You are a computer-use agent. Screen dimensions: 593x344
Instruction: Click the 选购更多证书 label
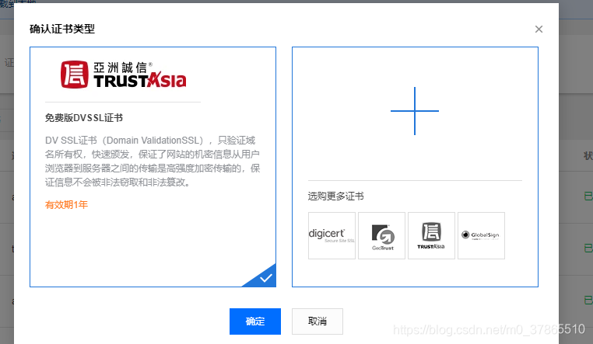[x=336, y=196]
